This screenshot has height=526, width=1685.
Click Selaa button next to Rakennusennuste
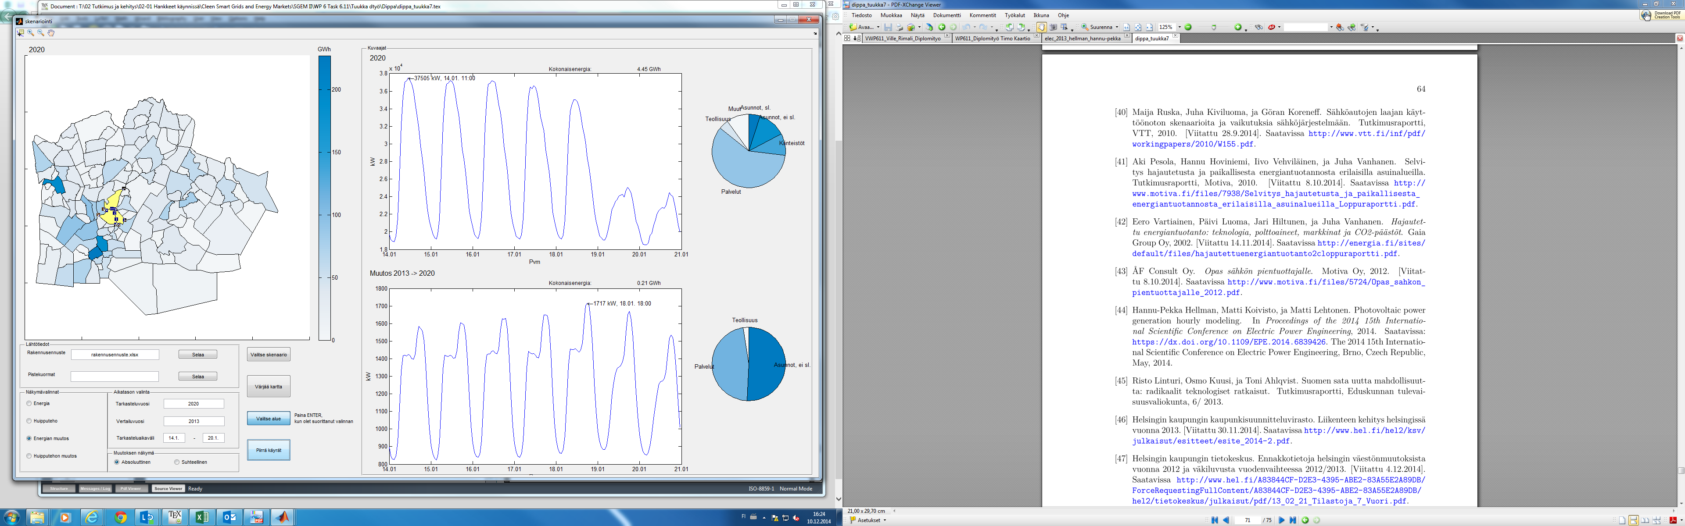[197, 355]
